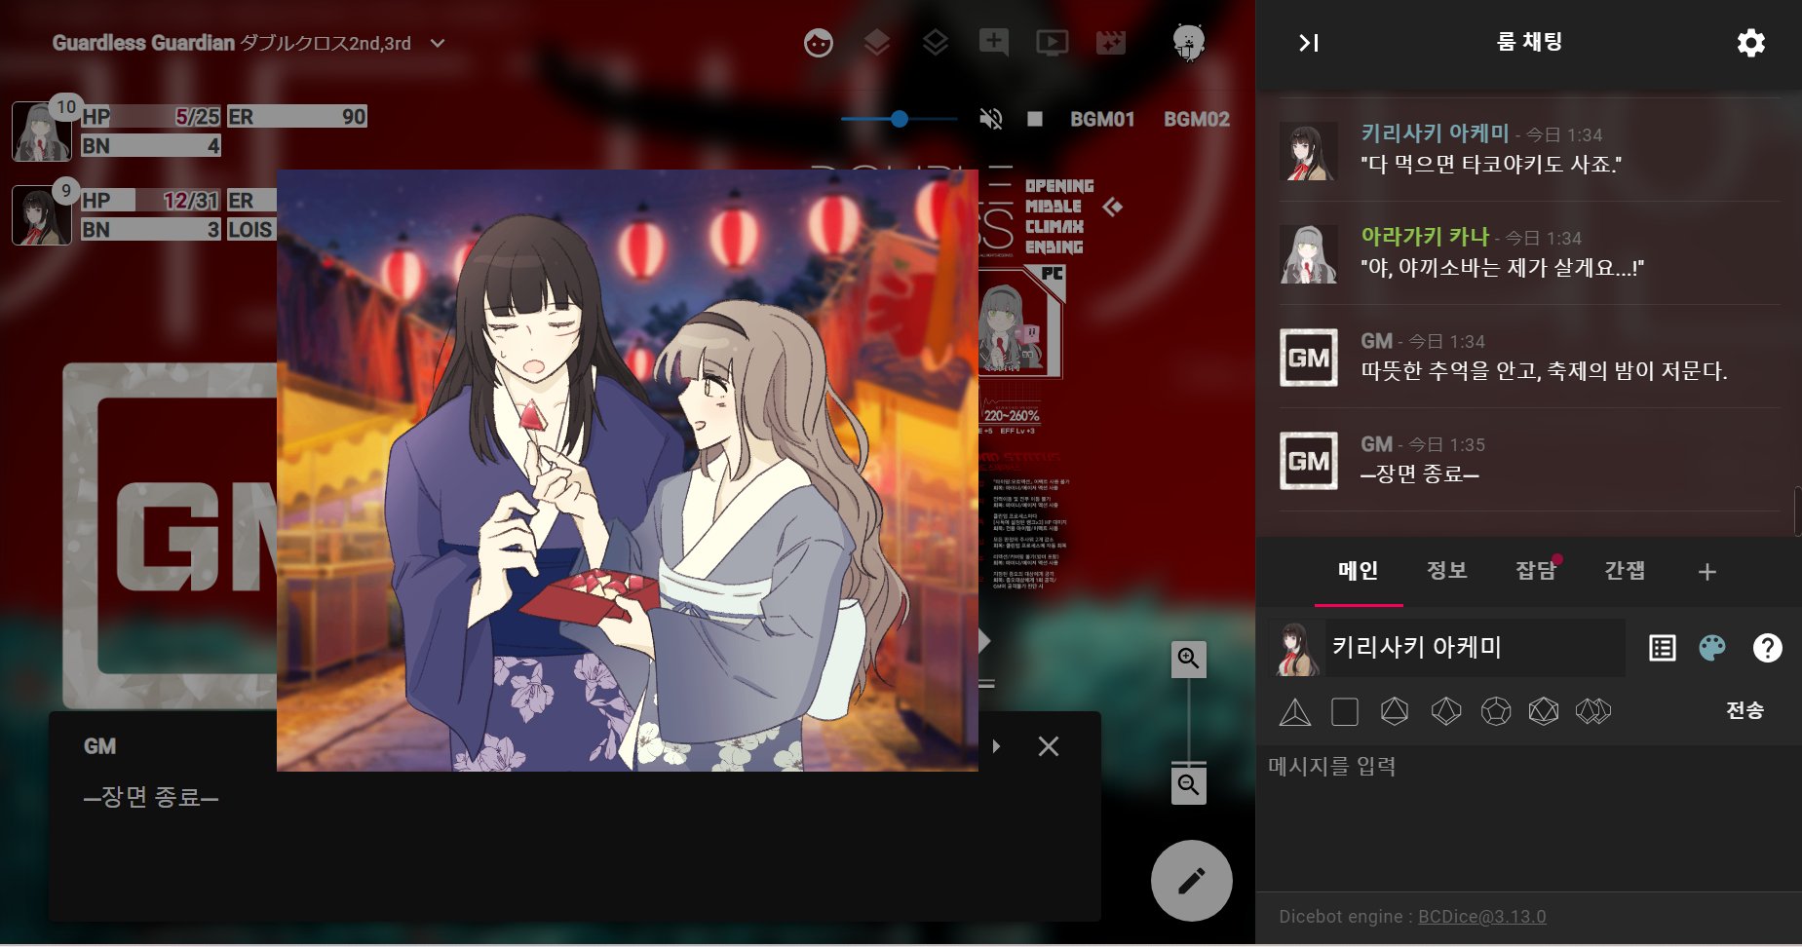Switch to the 잡담 chat tab

(x=1536, y=571)
